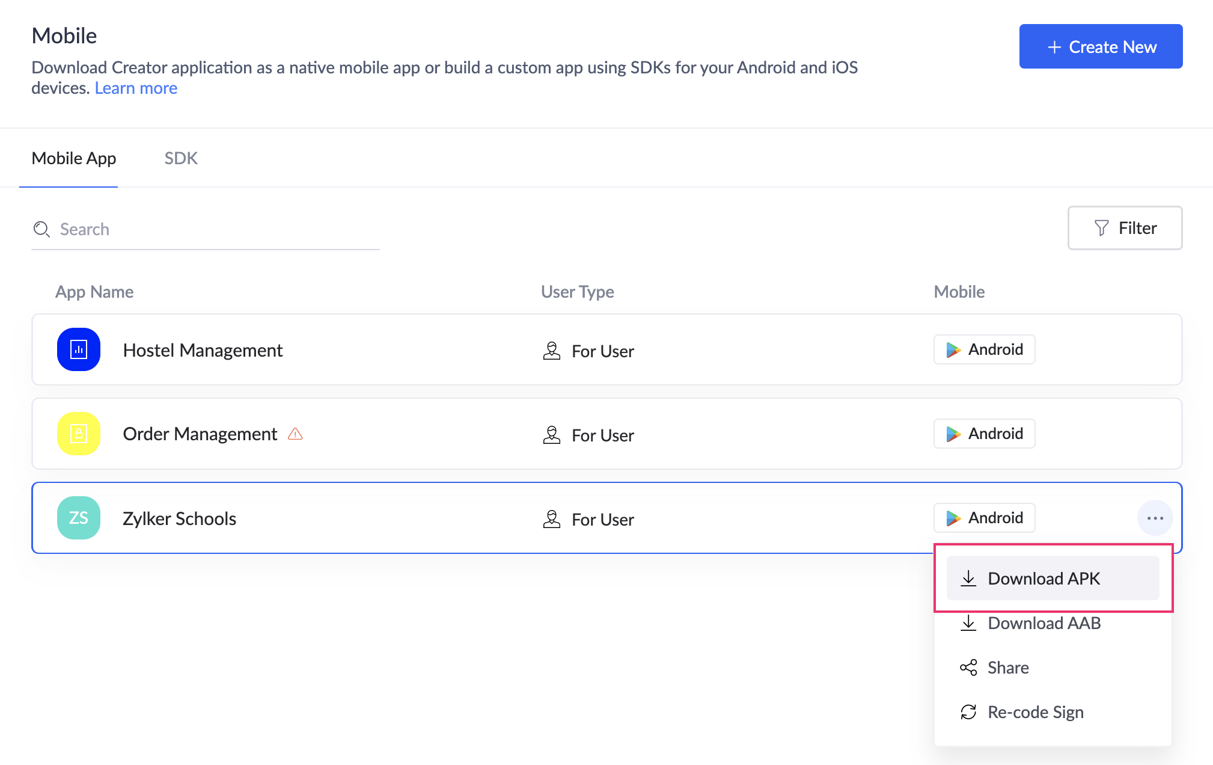This screenshot has height=765, width=1213.
Task: Click the Android badge for Hostel Management
Action: coord(984,349)
